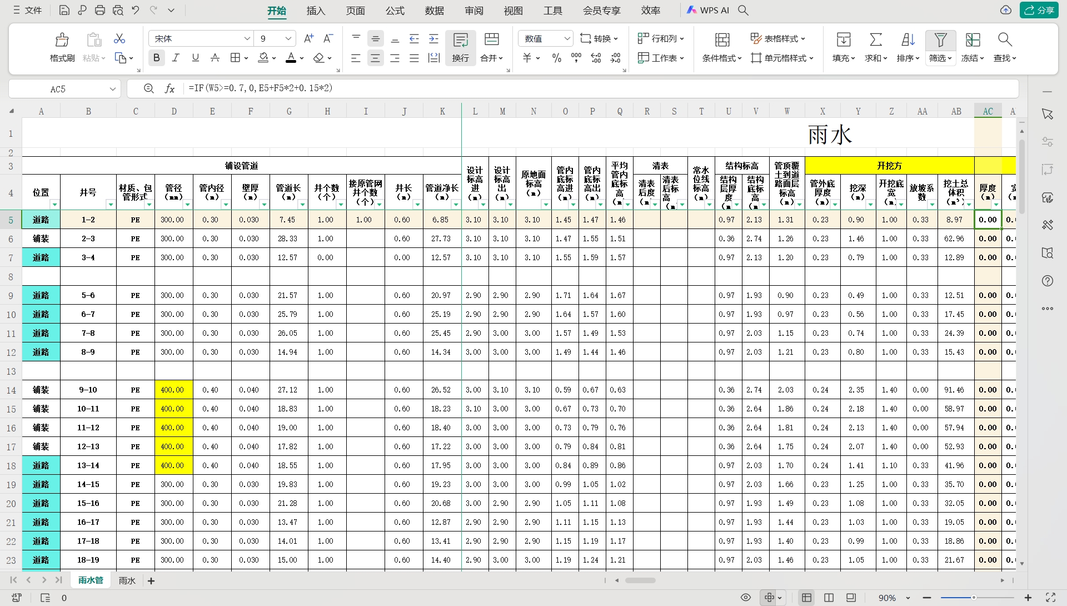Toggle center horizontal alignment

point(375,58)
